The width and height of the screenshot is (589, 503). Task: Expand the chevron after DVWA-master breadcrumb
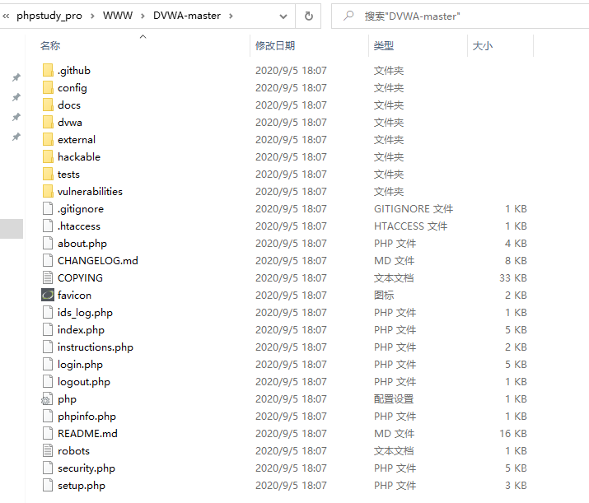click(231, 16)
